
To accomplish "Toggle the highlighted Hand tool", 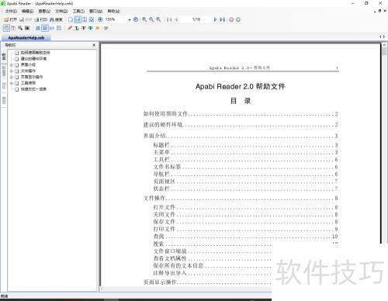I will click(x=6, y=28).
